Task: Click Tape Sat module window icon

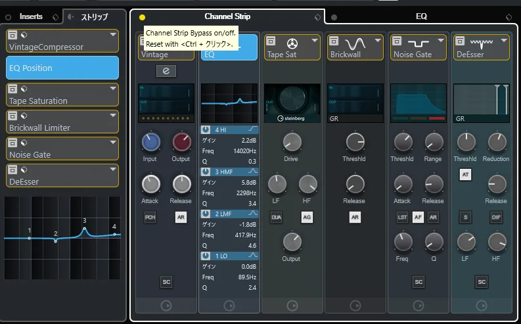Action: coord(271,41)
